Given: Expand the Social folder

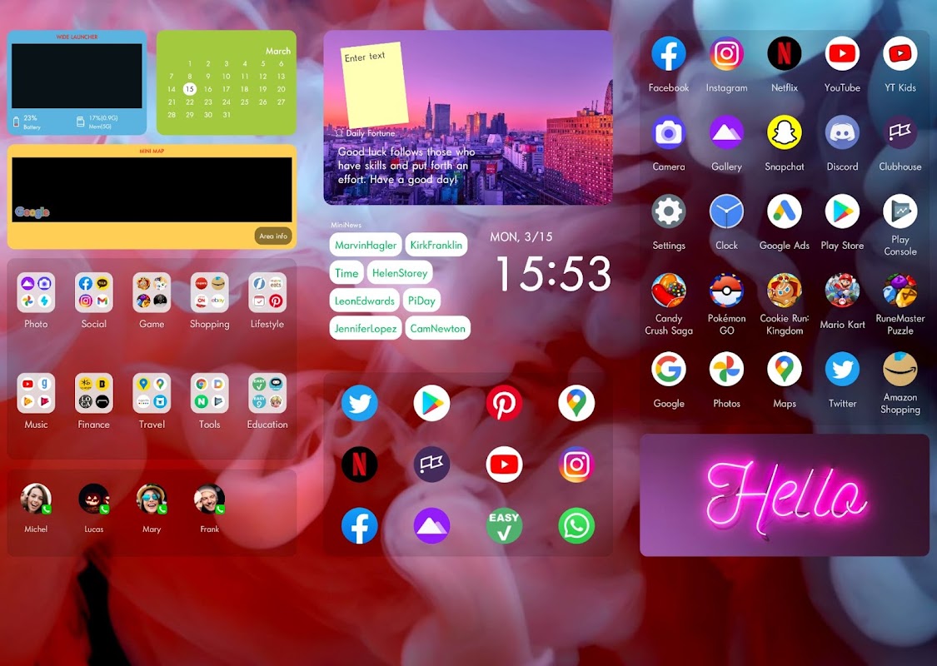Looking at the screenshot, I should tap(94, 293).
